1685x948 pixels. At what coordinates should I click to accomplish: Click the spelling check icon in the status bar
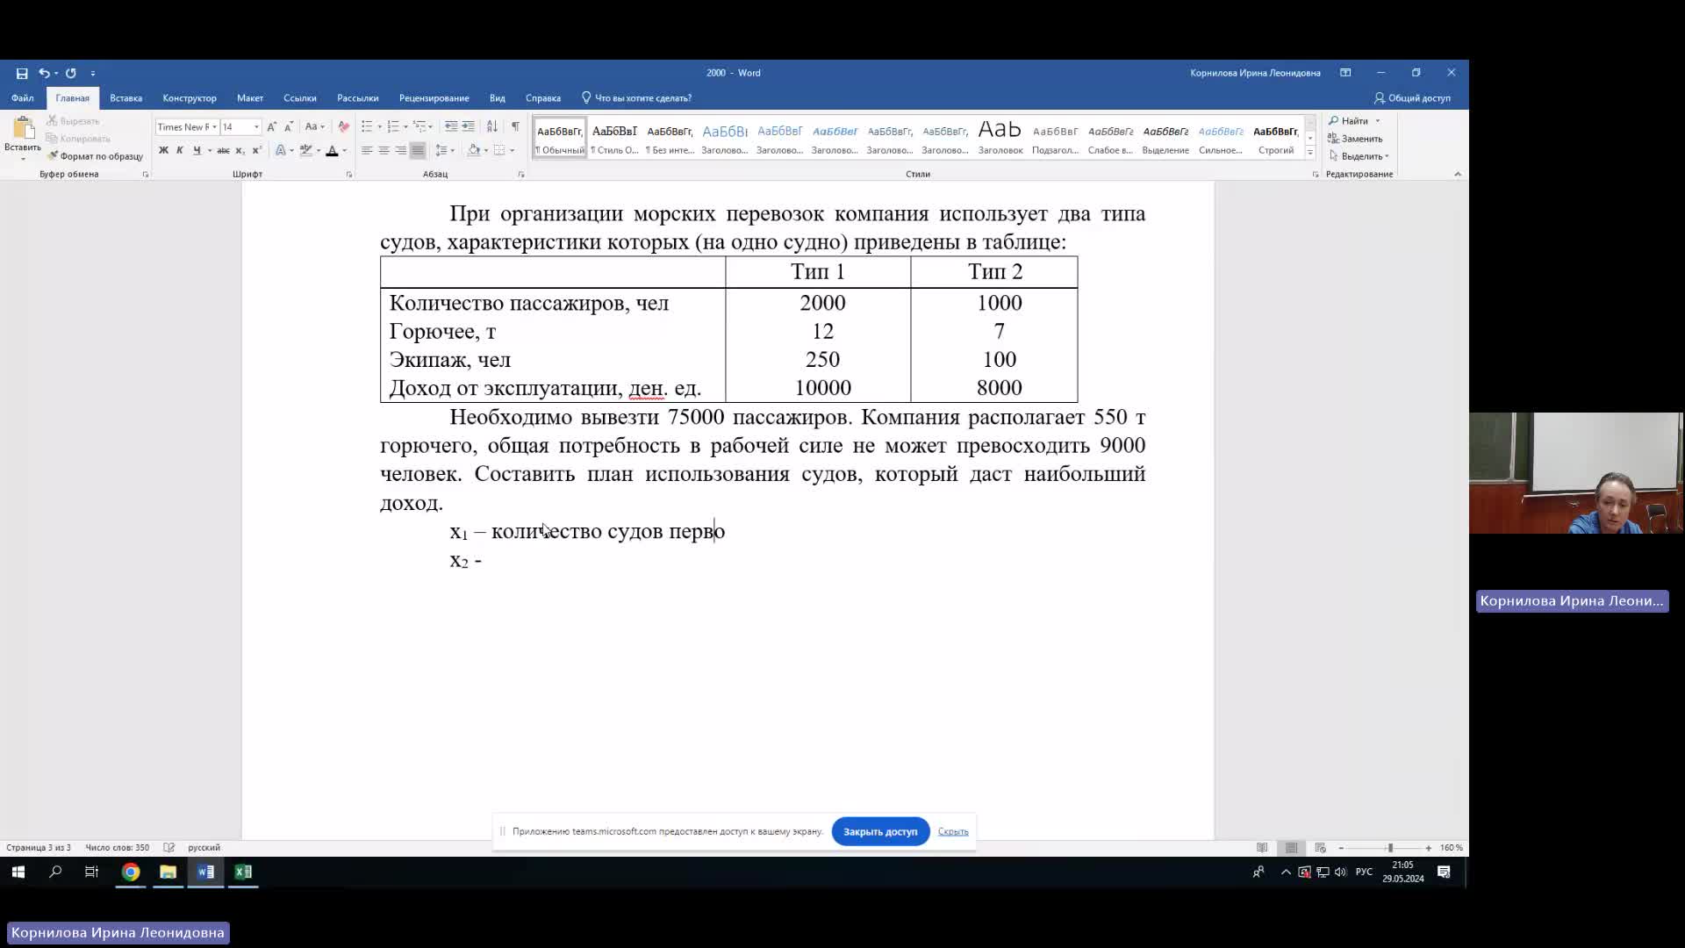(169, 848)
